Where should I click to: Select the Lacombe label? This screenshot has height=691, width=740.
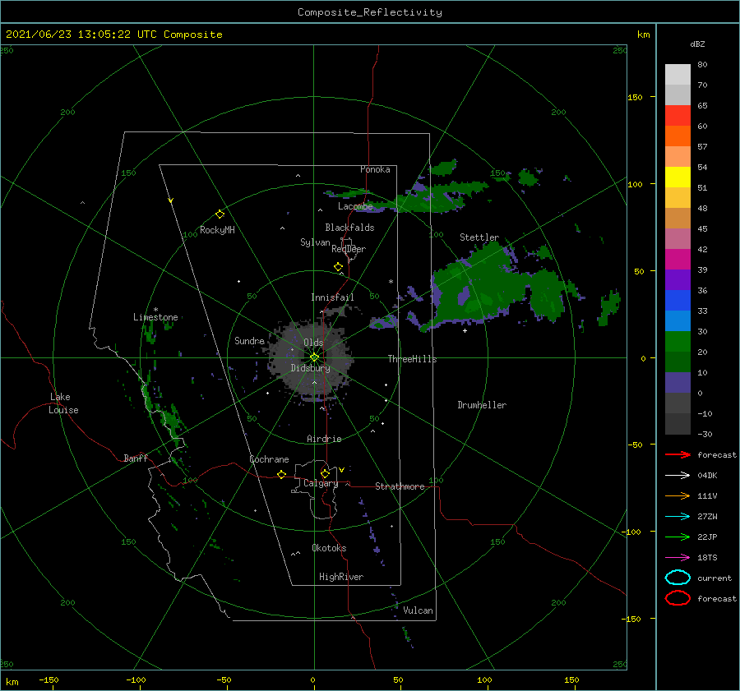(355, 206)
